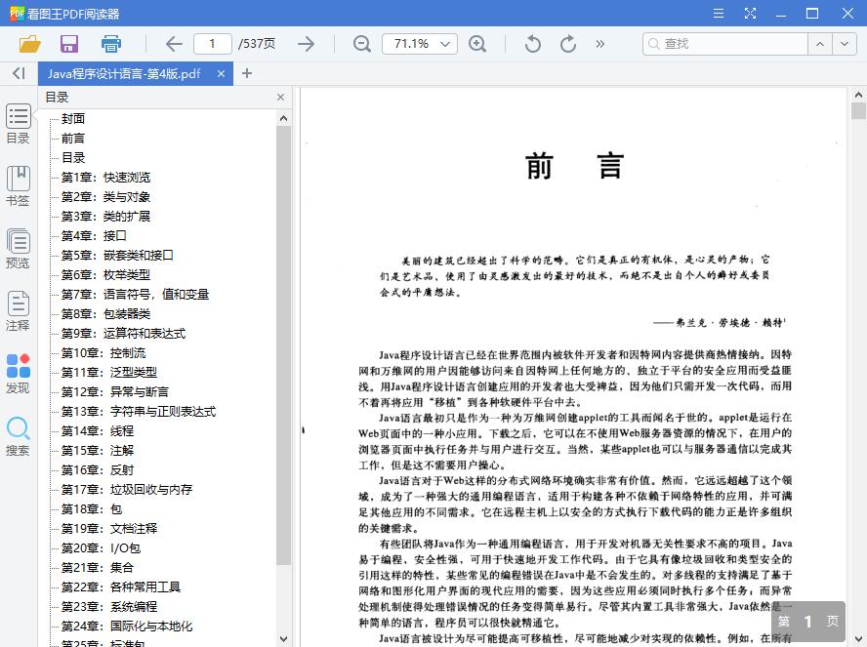Zoom out with the minus magnifier
The image size is (867, 647).
(362, 44)
